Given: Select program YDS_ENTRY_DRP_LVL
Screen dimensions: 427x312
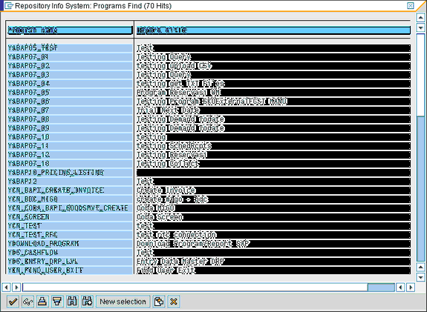Looking at the screenshot, I should pos(70,262).
